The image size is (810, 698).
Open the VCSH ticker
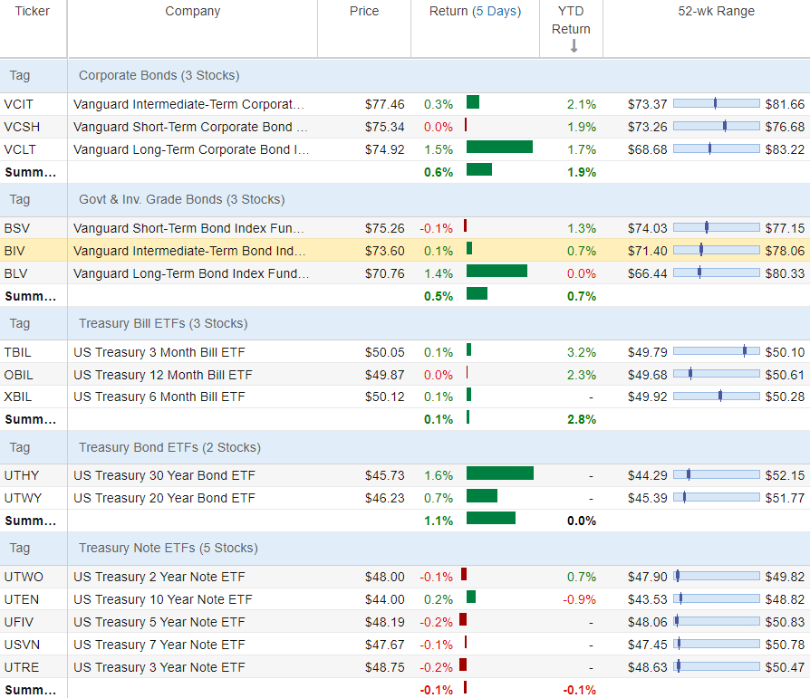22,127
